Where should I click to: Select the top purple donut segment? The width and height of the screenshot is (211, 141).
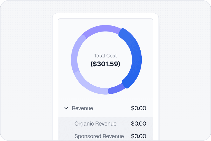tap(102, 28)
